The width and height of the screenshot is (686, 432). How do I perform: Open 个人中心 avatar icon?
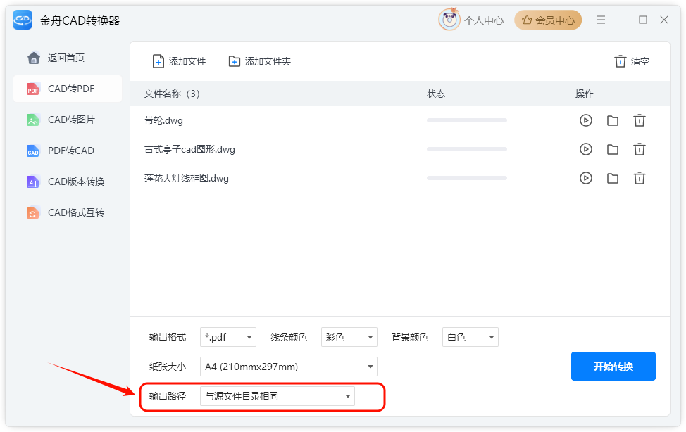coord(449,20)
